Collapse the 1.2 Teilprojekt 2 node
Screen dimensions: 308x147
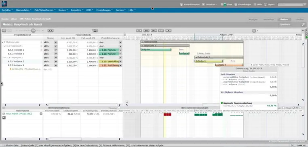tap(5, 58)
